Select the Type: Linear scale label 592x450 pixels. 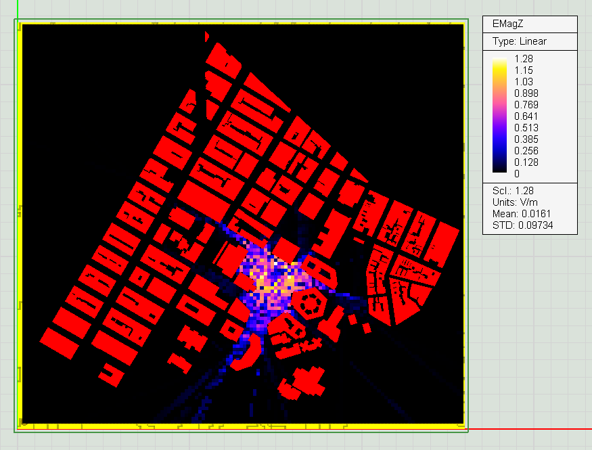pyautogui.click(x=519, y=41)
